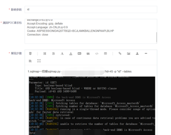Apply heading format with H icon
This screenshot has height=135, width=171.
pyautogui.click(x=45, y=54)
